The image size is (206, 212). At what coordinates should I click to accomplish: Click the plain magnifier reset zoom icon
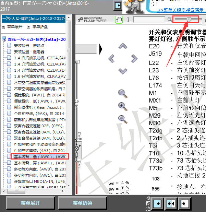[123, 94]
